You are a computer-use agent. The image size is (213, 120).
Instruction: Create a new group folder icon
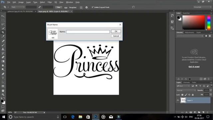pos(199,112)
